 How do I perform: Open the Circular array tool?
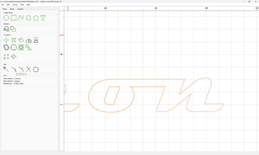click(x=14, y=57)
